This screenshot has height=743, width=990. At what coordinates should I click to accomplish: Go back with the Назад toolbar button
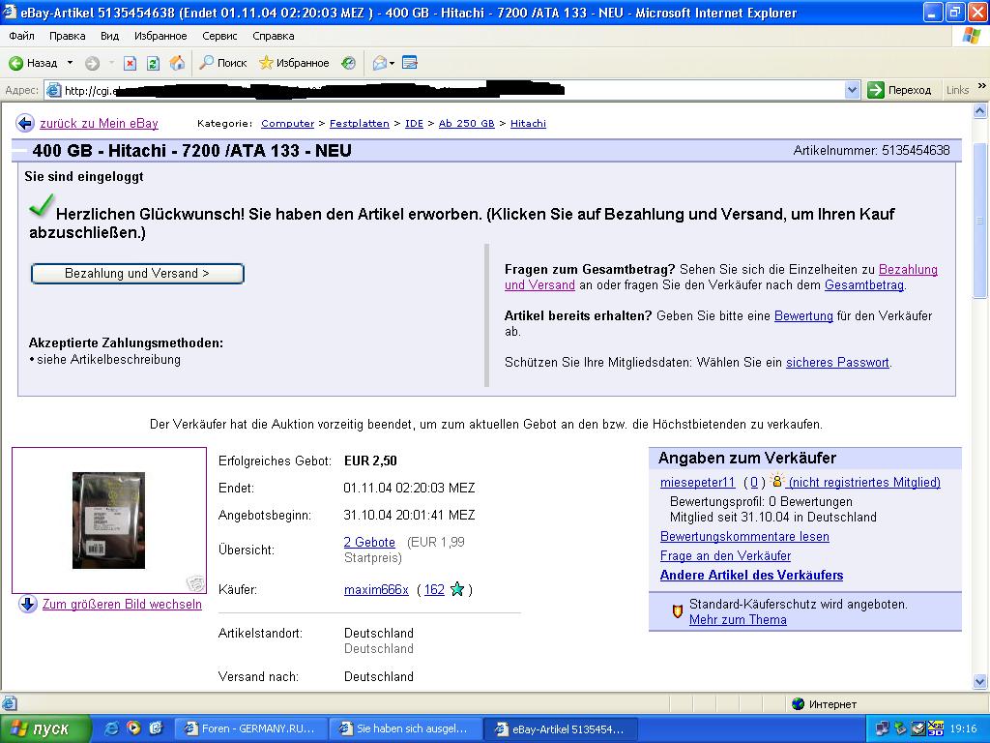33,63
